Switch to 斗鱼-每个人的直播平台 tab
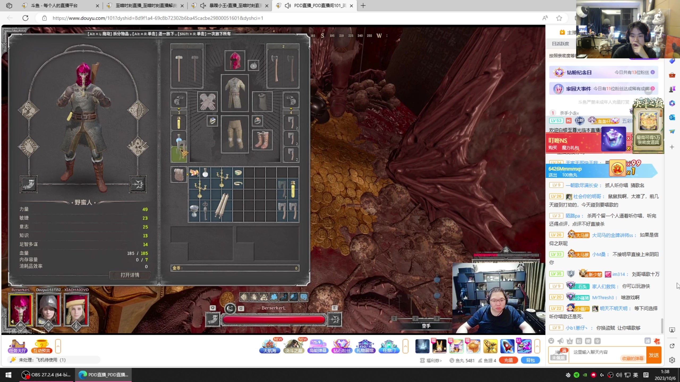The width and height of the screenshot is (680, 382). 54,6
